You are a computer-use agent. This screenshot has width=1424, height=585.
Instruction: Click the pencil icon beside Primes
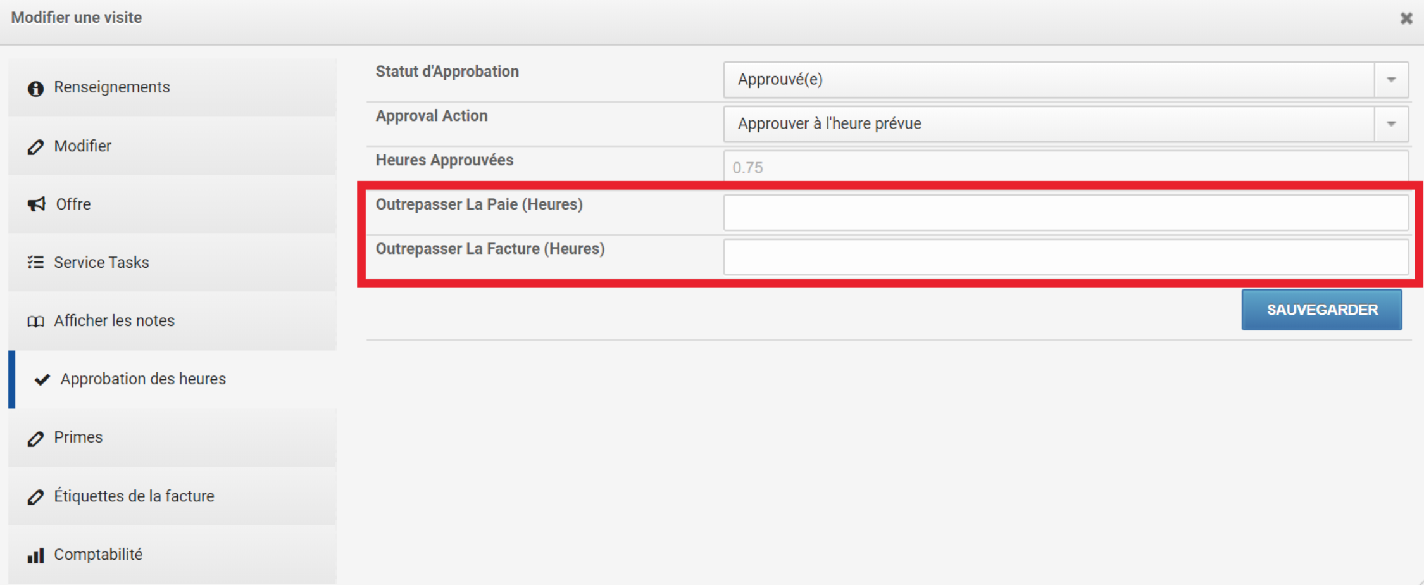(35, 438)
